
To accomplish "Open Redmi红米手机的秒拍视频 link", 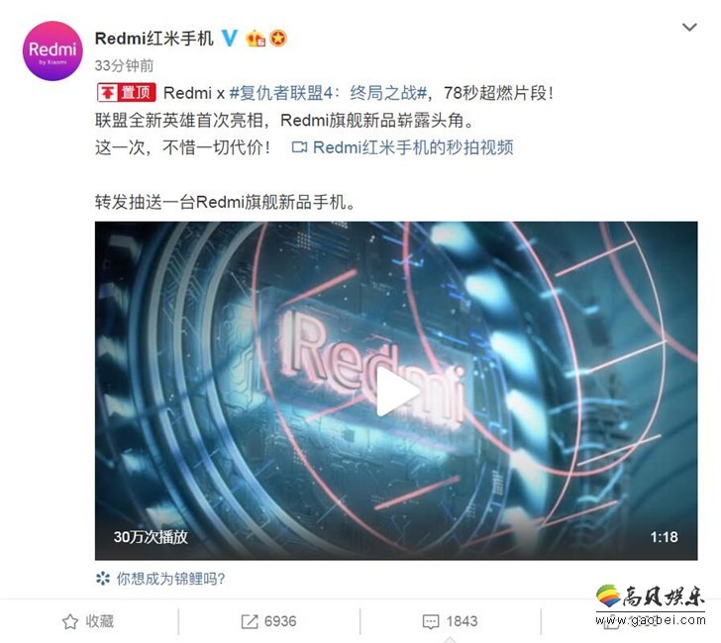I will (413, 147).
